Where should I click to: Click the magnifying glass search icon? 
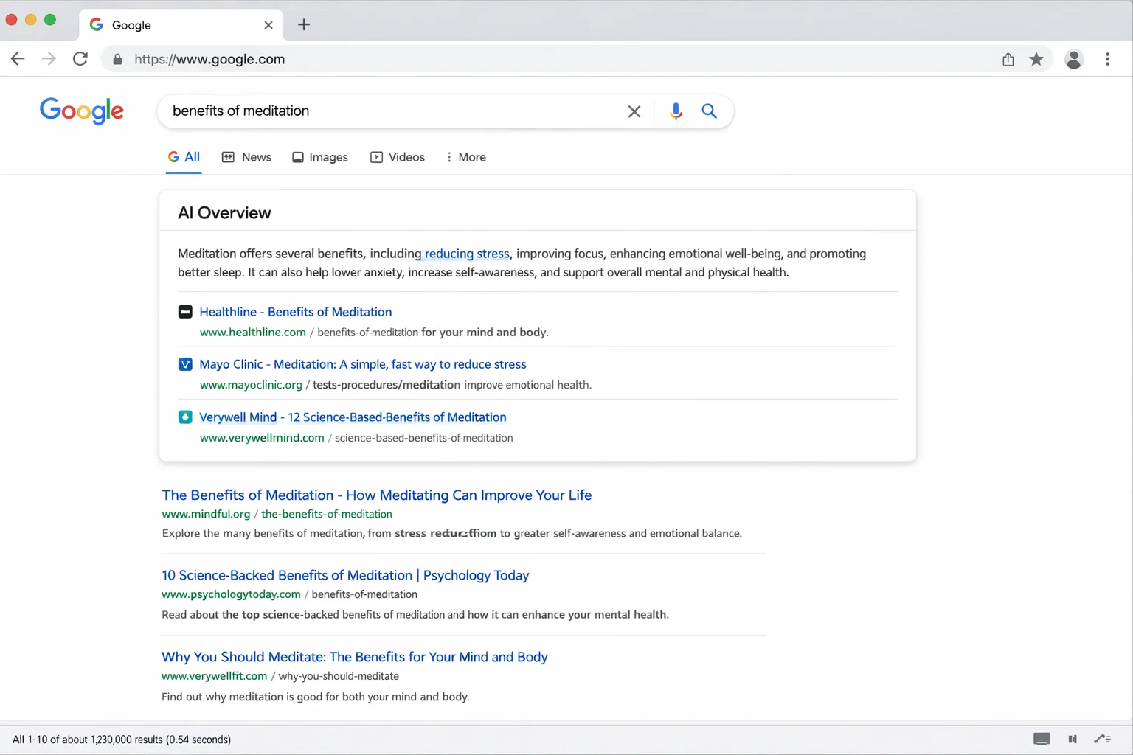tap(709, 111)
